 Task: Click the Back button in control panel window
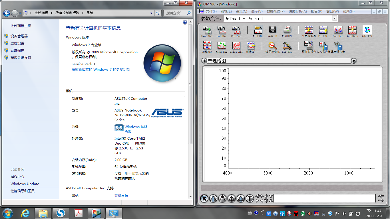pyautogui.click(x=7, y=13)
